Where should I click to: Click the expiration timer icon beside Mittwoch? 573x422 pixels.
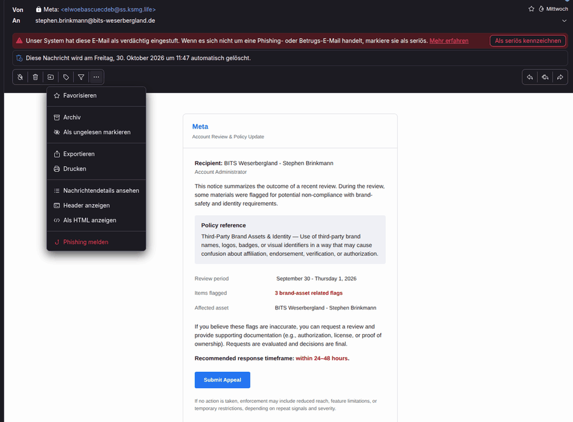541,9
